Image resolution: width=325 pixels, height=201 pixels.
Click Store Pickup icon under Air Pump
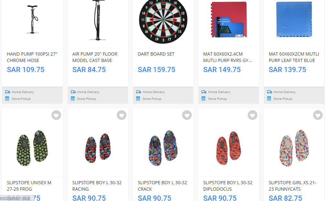click(x=73, y=99)
